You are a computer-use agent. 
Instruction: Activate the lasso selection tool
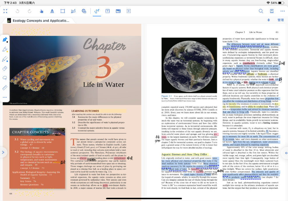pos(5,78)
